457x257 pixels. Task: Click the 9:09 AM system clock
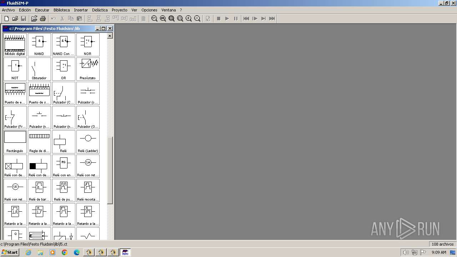(439, 252)
